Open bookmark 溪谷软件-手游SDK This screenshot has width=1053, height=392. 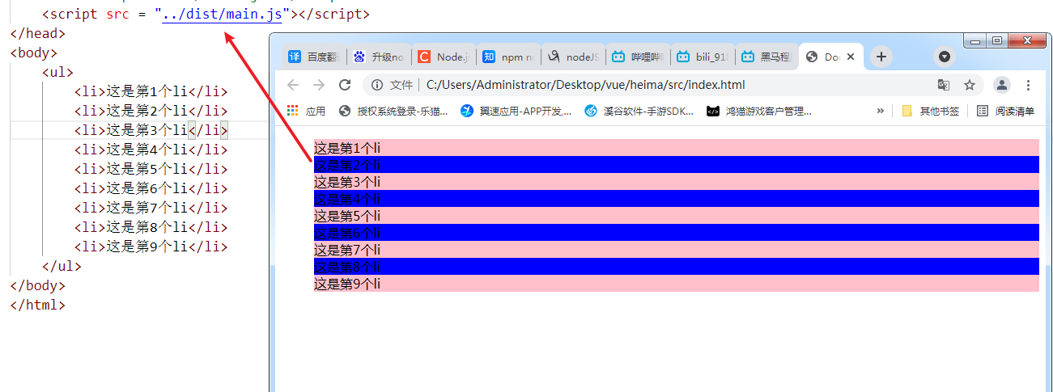point(639,111)
